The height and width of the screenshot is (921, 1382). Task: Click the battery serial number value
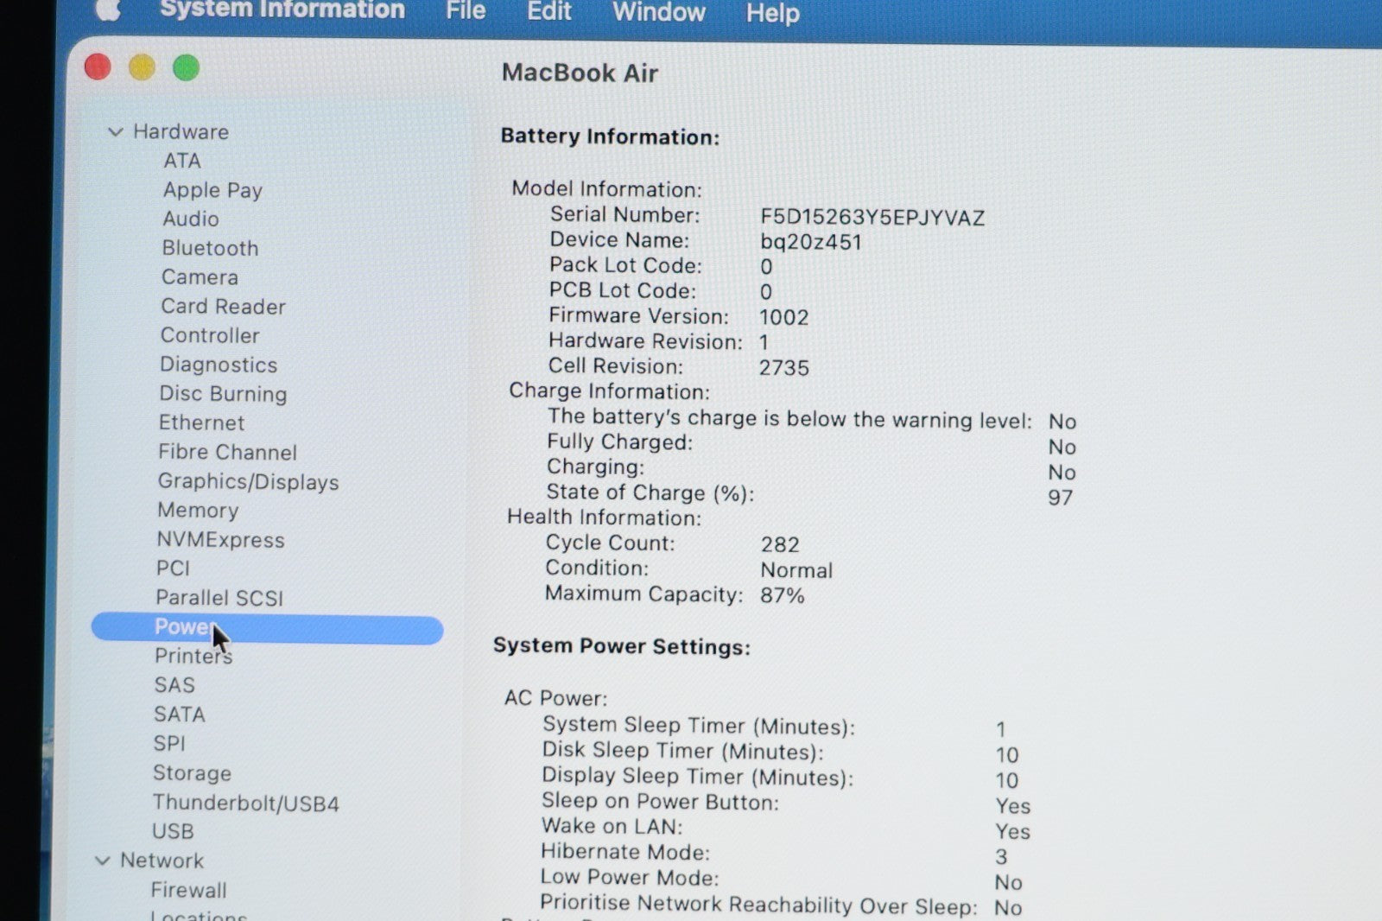tap(872, 217)
